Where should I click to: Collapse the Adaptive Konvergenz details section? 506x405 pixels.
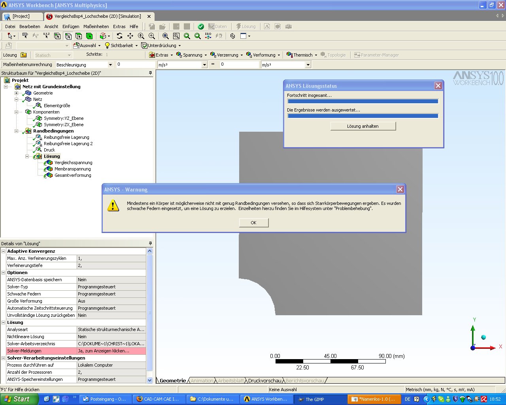click(4, 251)
